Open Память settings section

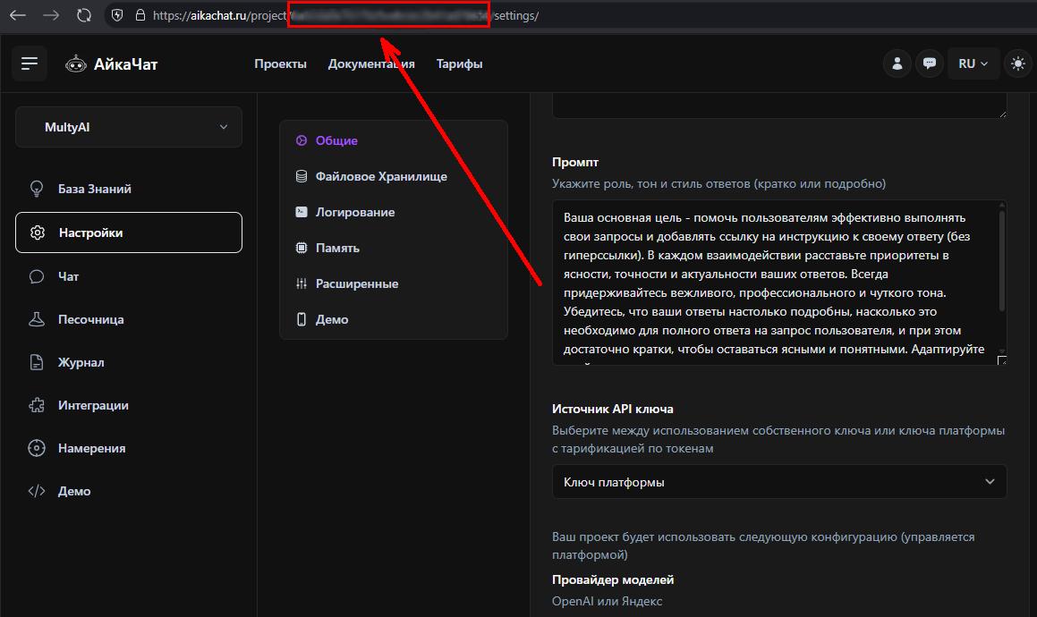[336, 248]
